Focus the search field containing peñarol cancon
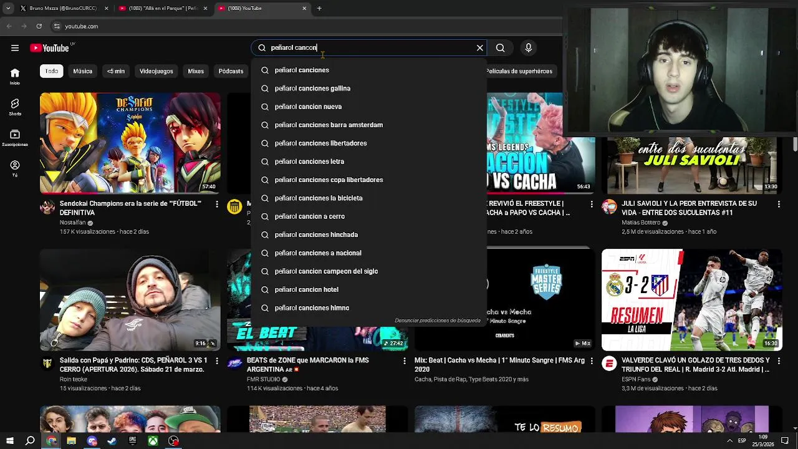Image resolution: width=798 pixels, height=449 pixels. [370, 47]
